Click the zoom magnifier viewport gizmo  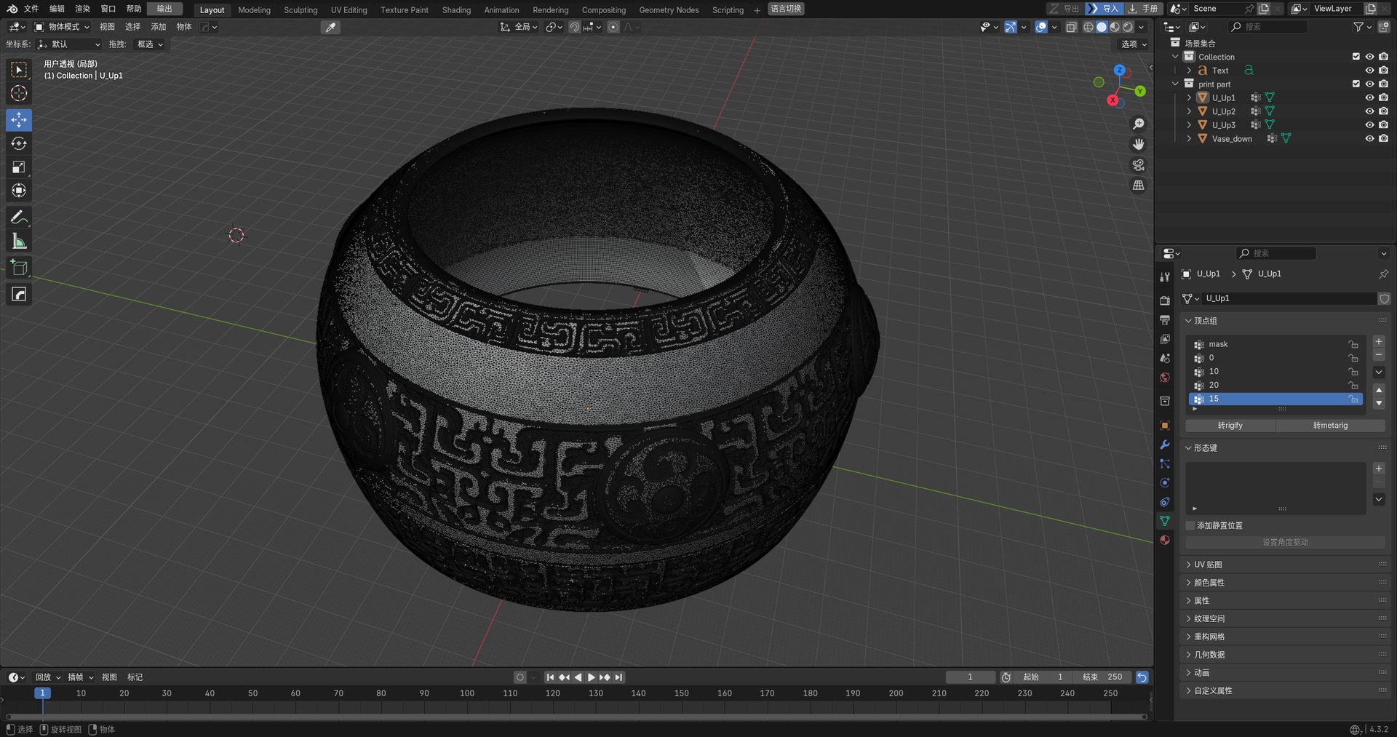tap(1139, 124)
